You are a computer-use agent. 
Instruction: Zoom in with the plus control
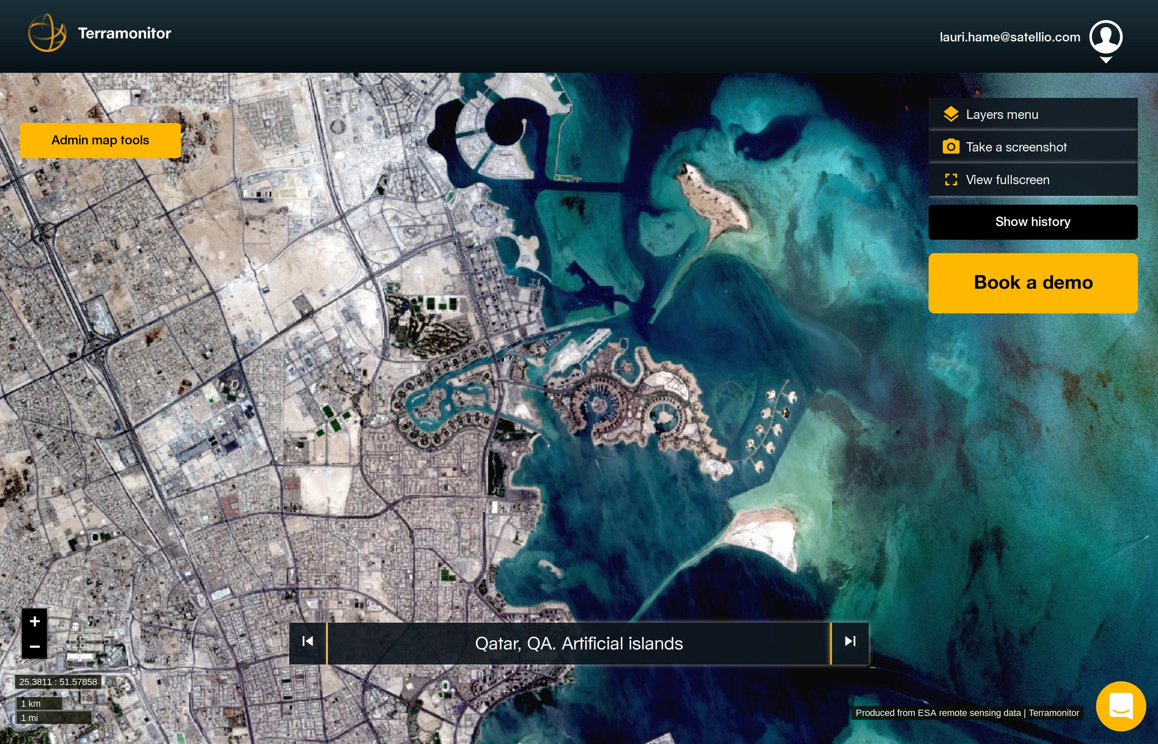(34, 621)
